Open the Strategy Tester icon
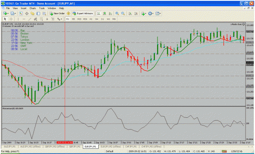Viewport: 255px width, 154px height. [x=44, y=13]
